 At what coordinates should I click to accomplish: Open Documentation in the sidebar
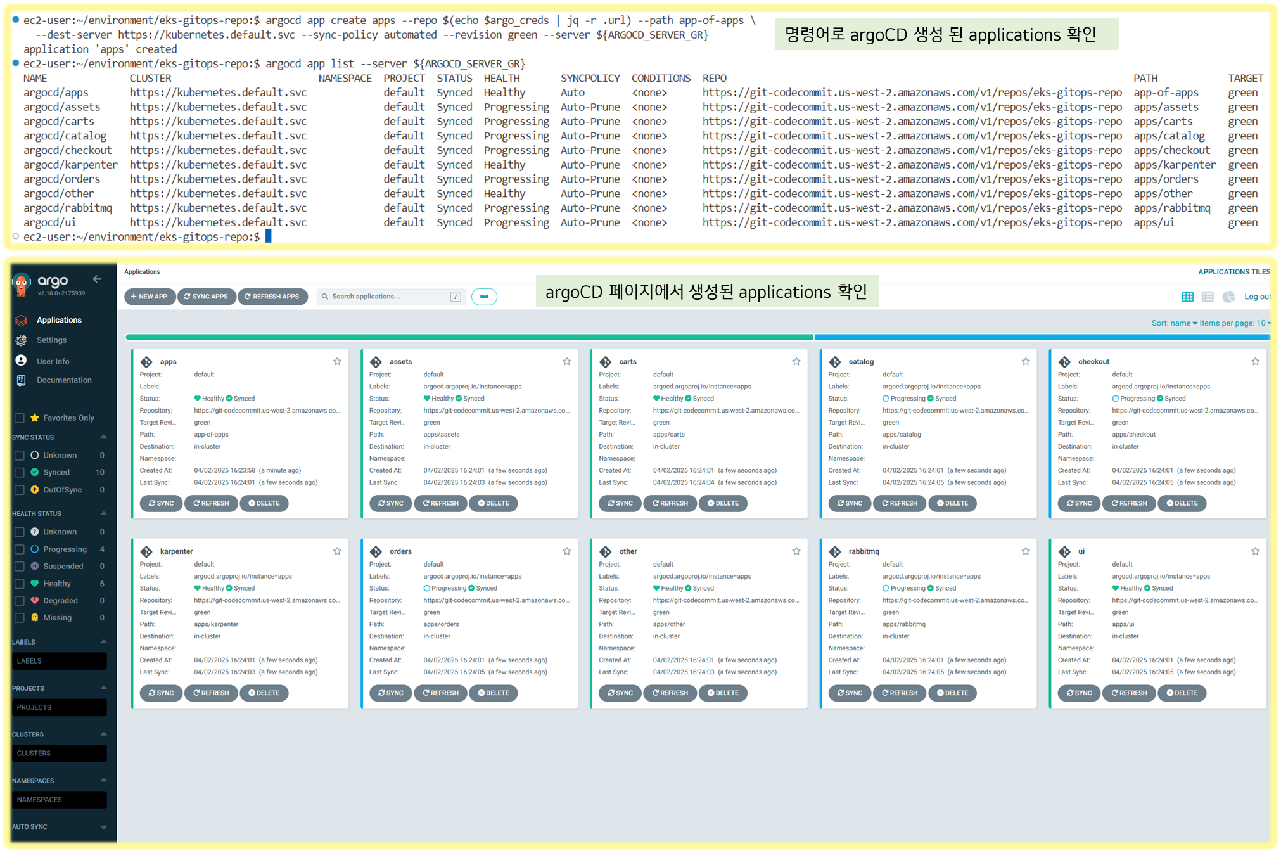coord(63,380)
